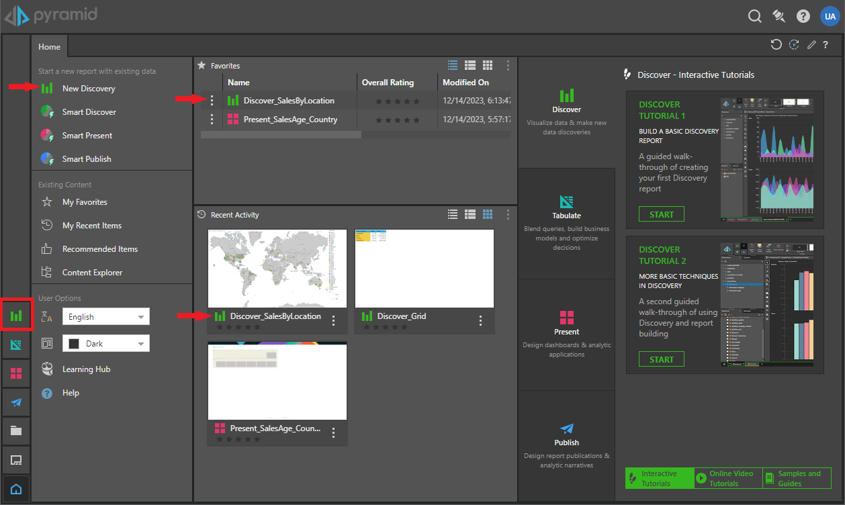Open Discover module in left toolbox

pyautogui.click(x=16, y=315)
